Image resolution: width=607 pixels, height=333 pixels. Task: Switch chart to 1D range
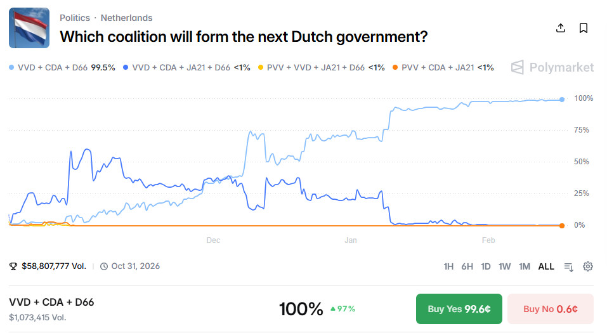click(x=485, y=266)
